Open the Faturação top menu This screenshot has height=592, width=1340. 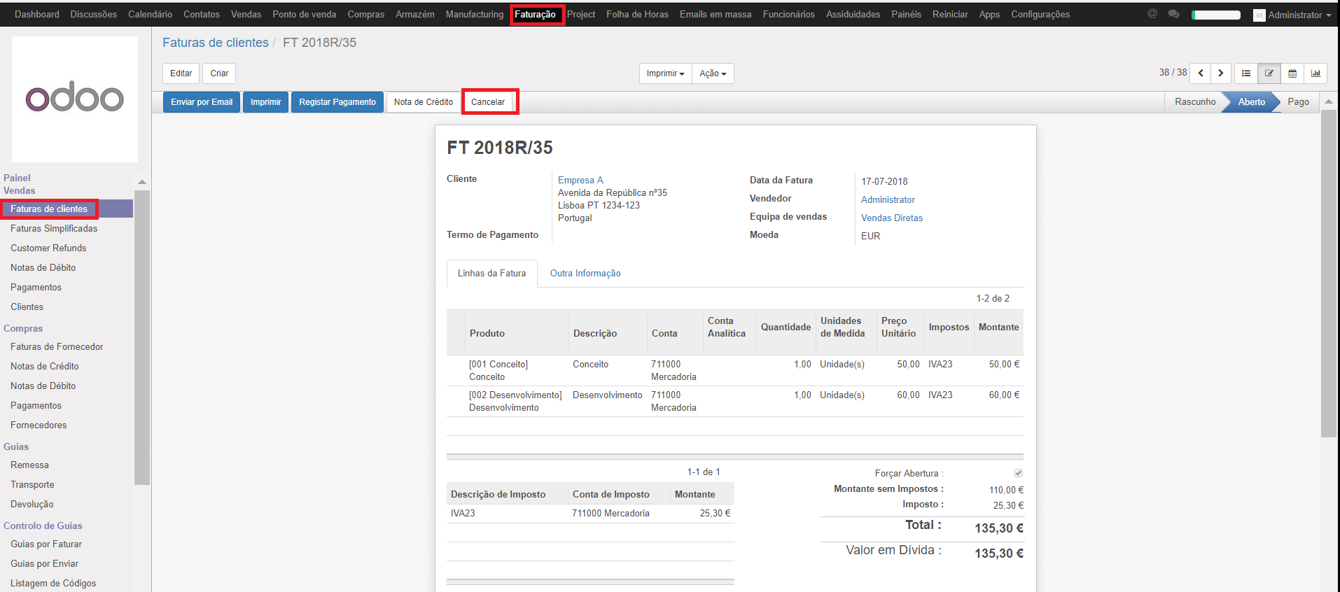tap(536, 14)
